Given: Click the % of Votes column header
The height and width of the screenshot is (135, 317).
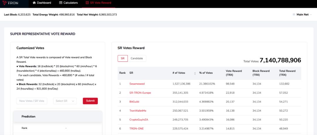Looking at the screenshot, I should pyautogui.click(x=206, y=73).
